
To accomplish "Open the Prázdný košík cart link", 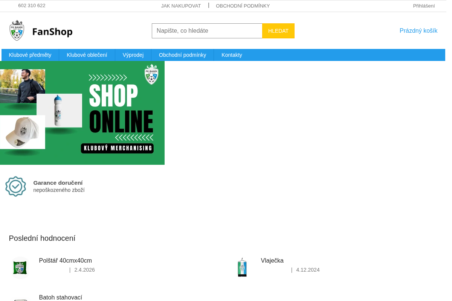I will click(418, 31).
